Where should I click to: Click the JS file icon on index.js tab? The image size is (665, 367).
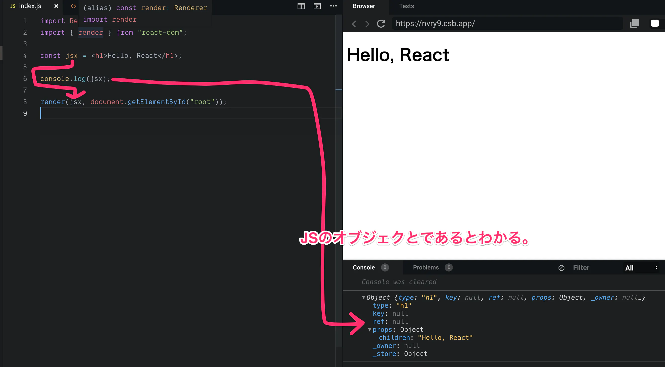coord(13,6)
